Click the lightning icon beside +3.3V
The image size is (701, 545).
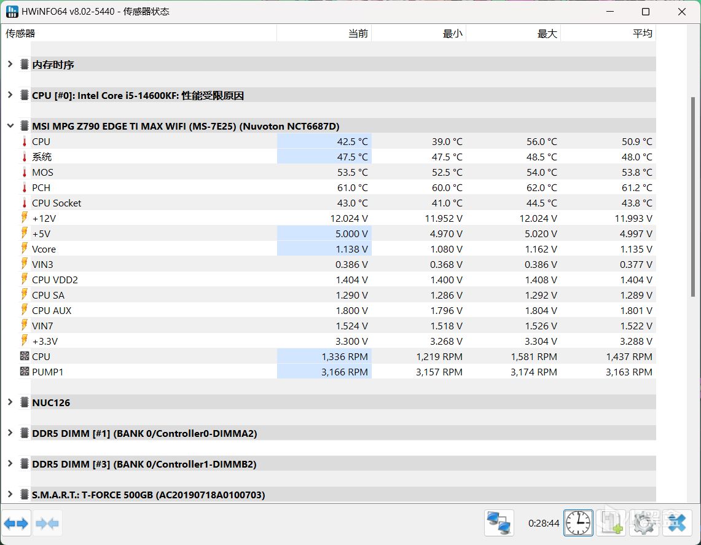pyautogui.click(x=25, y=341)
